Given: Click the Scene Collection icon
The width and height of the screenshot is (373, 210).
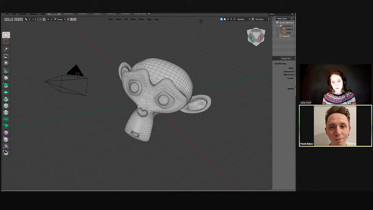Looking at the screenshot, I should (x=278, y=22).
